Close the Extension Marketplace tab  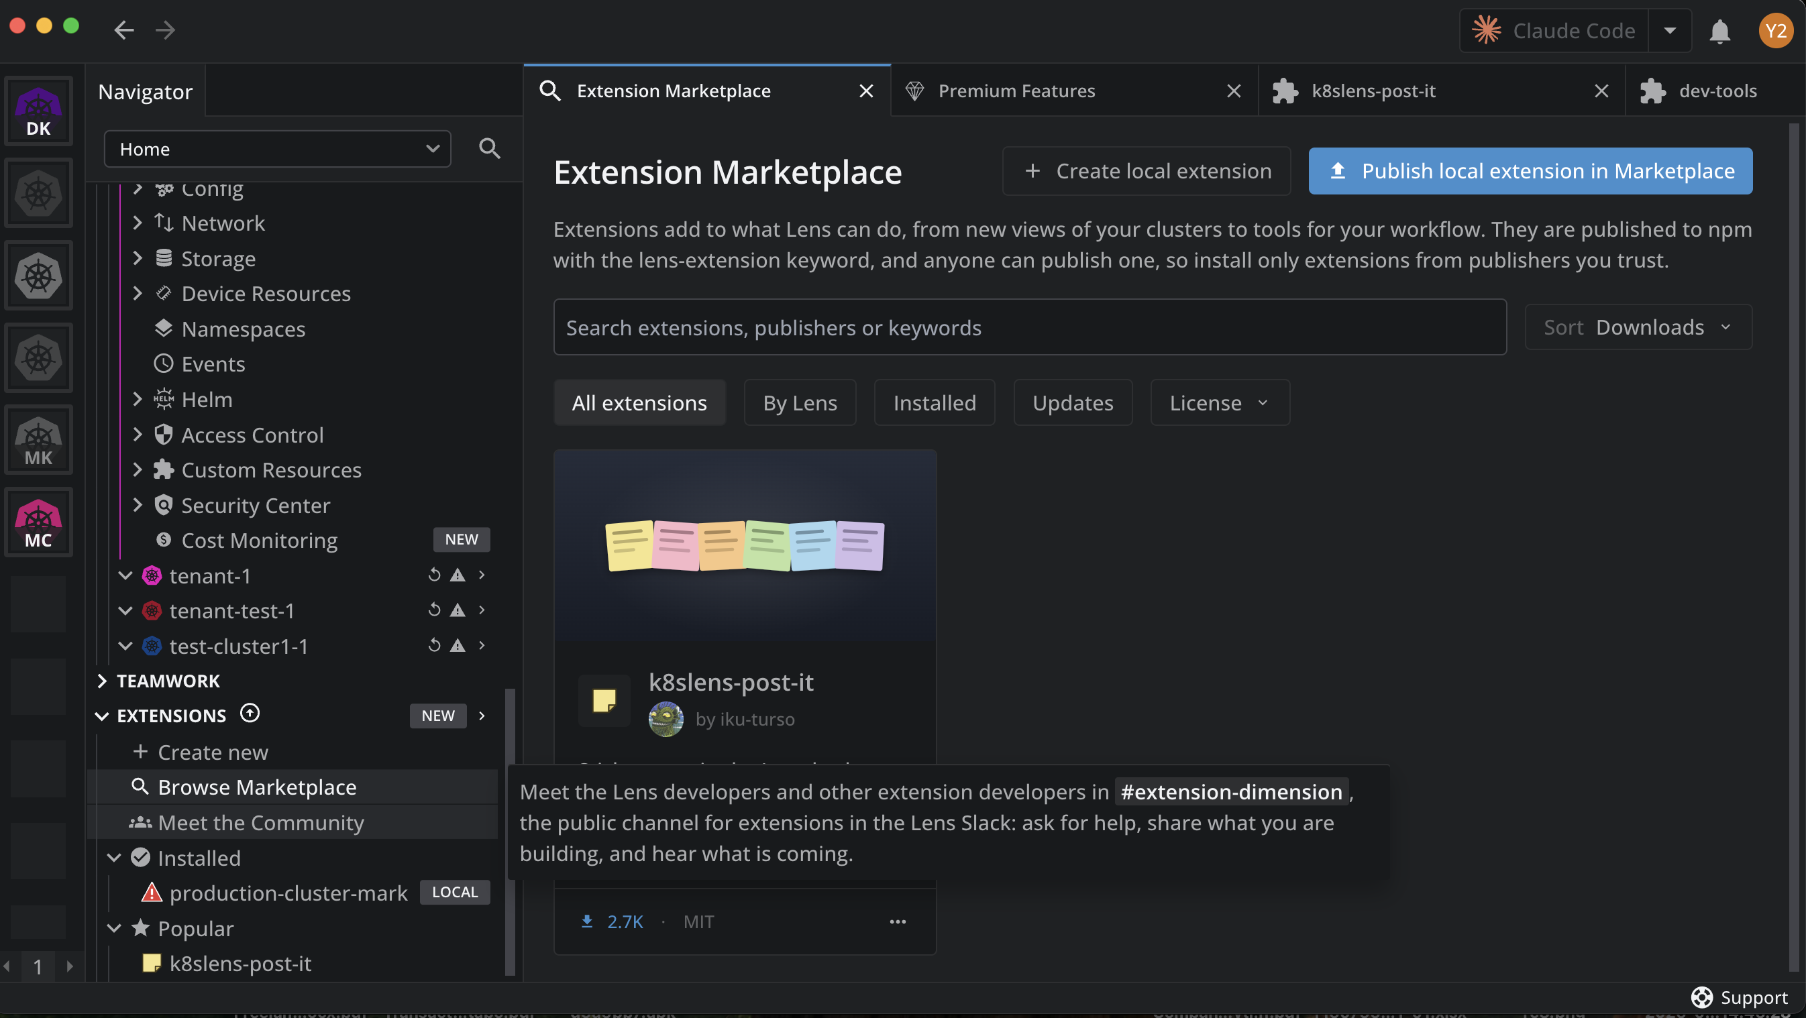click(x=867, y=91)
